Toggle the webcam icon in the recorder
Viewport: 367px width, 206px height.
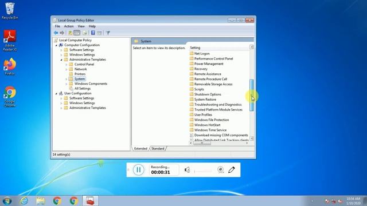pos(220,170)
